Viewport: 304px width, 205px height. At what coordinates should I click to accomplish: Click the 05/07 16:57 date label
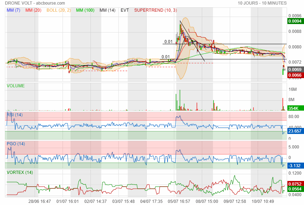(x=179, y=201)
